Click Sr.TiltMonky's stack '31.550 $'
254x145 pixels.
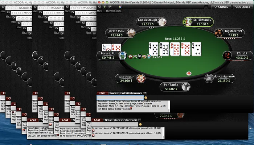coord(202,24)
